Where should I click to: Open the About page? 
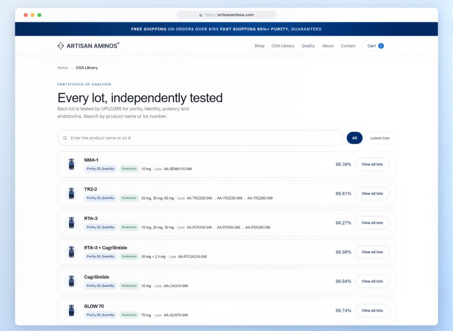tap(328, 46)
